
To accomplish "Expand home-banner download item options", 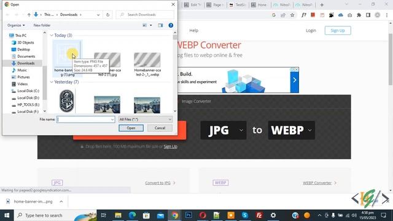I will point(61,201).
